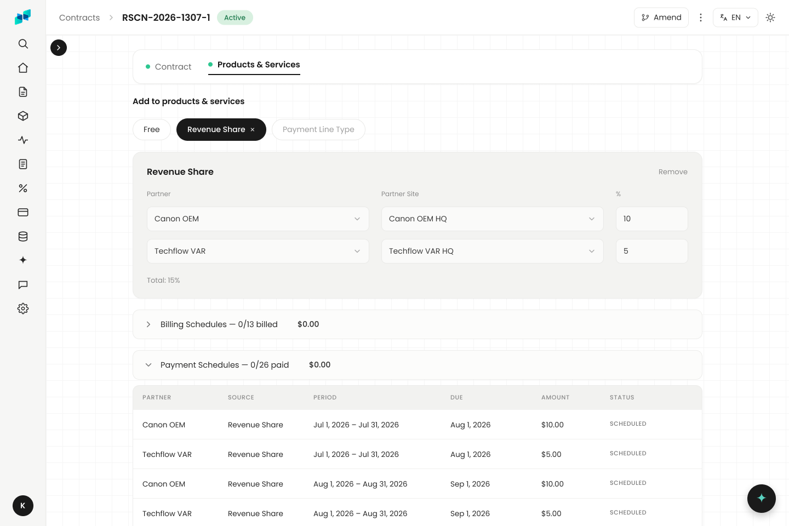789x526 pixels.
Task: Open the Techflow VAR HQ site dropdown
Action: [x=493, y=251]
